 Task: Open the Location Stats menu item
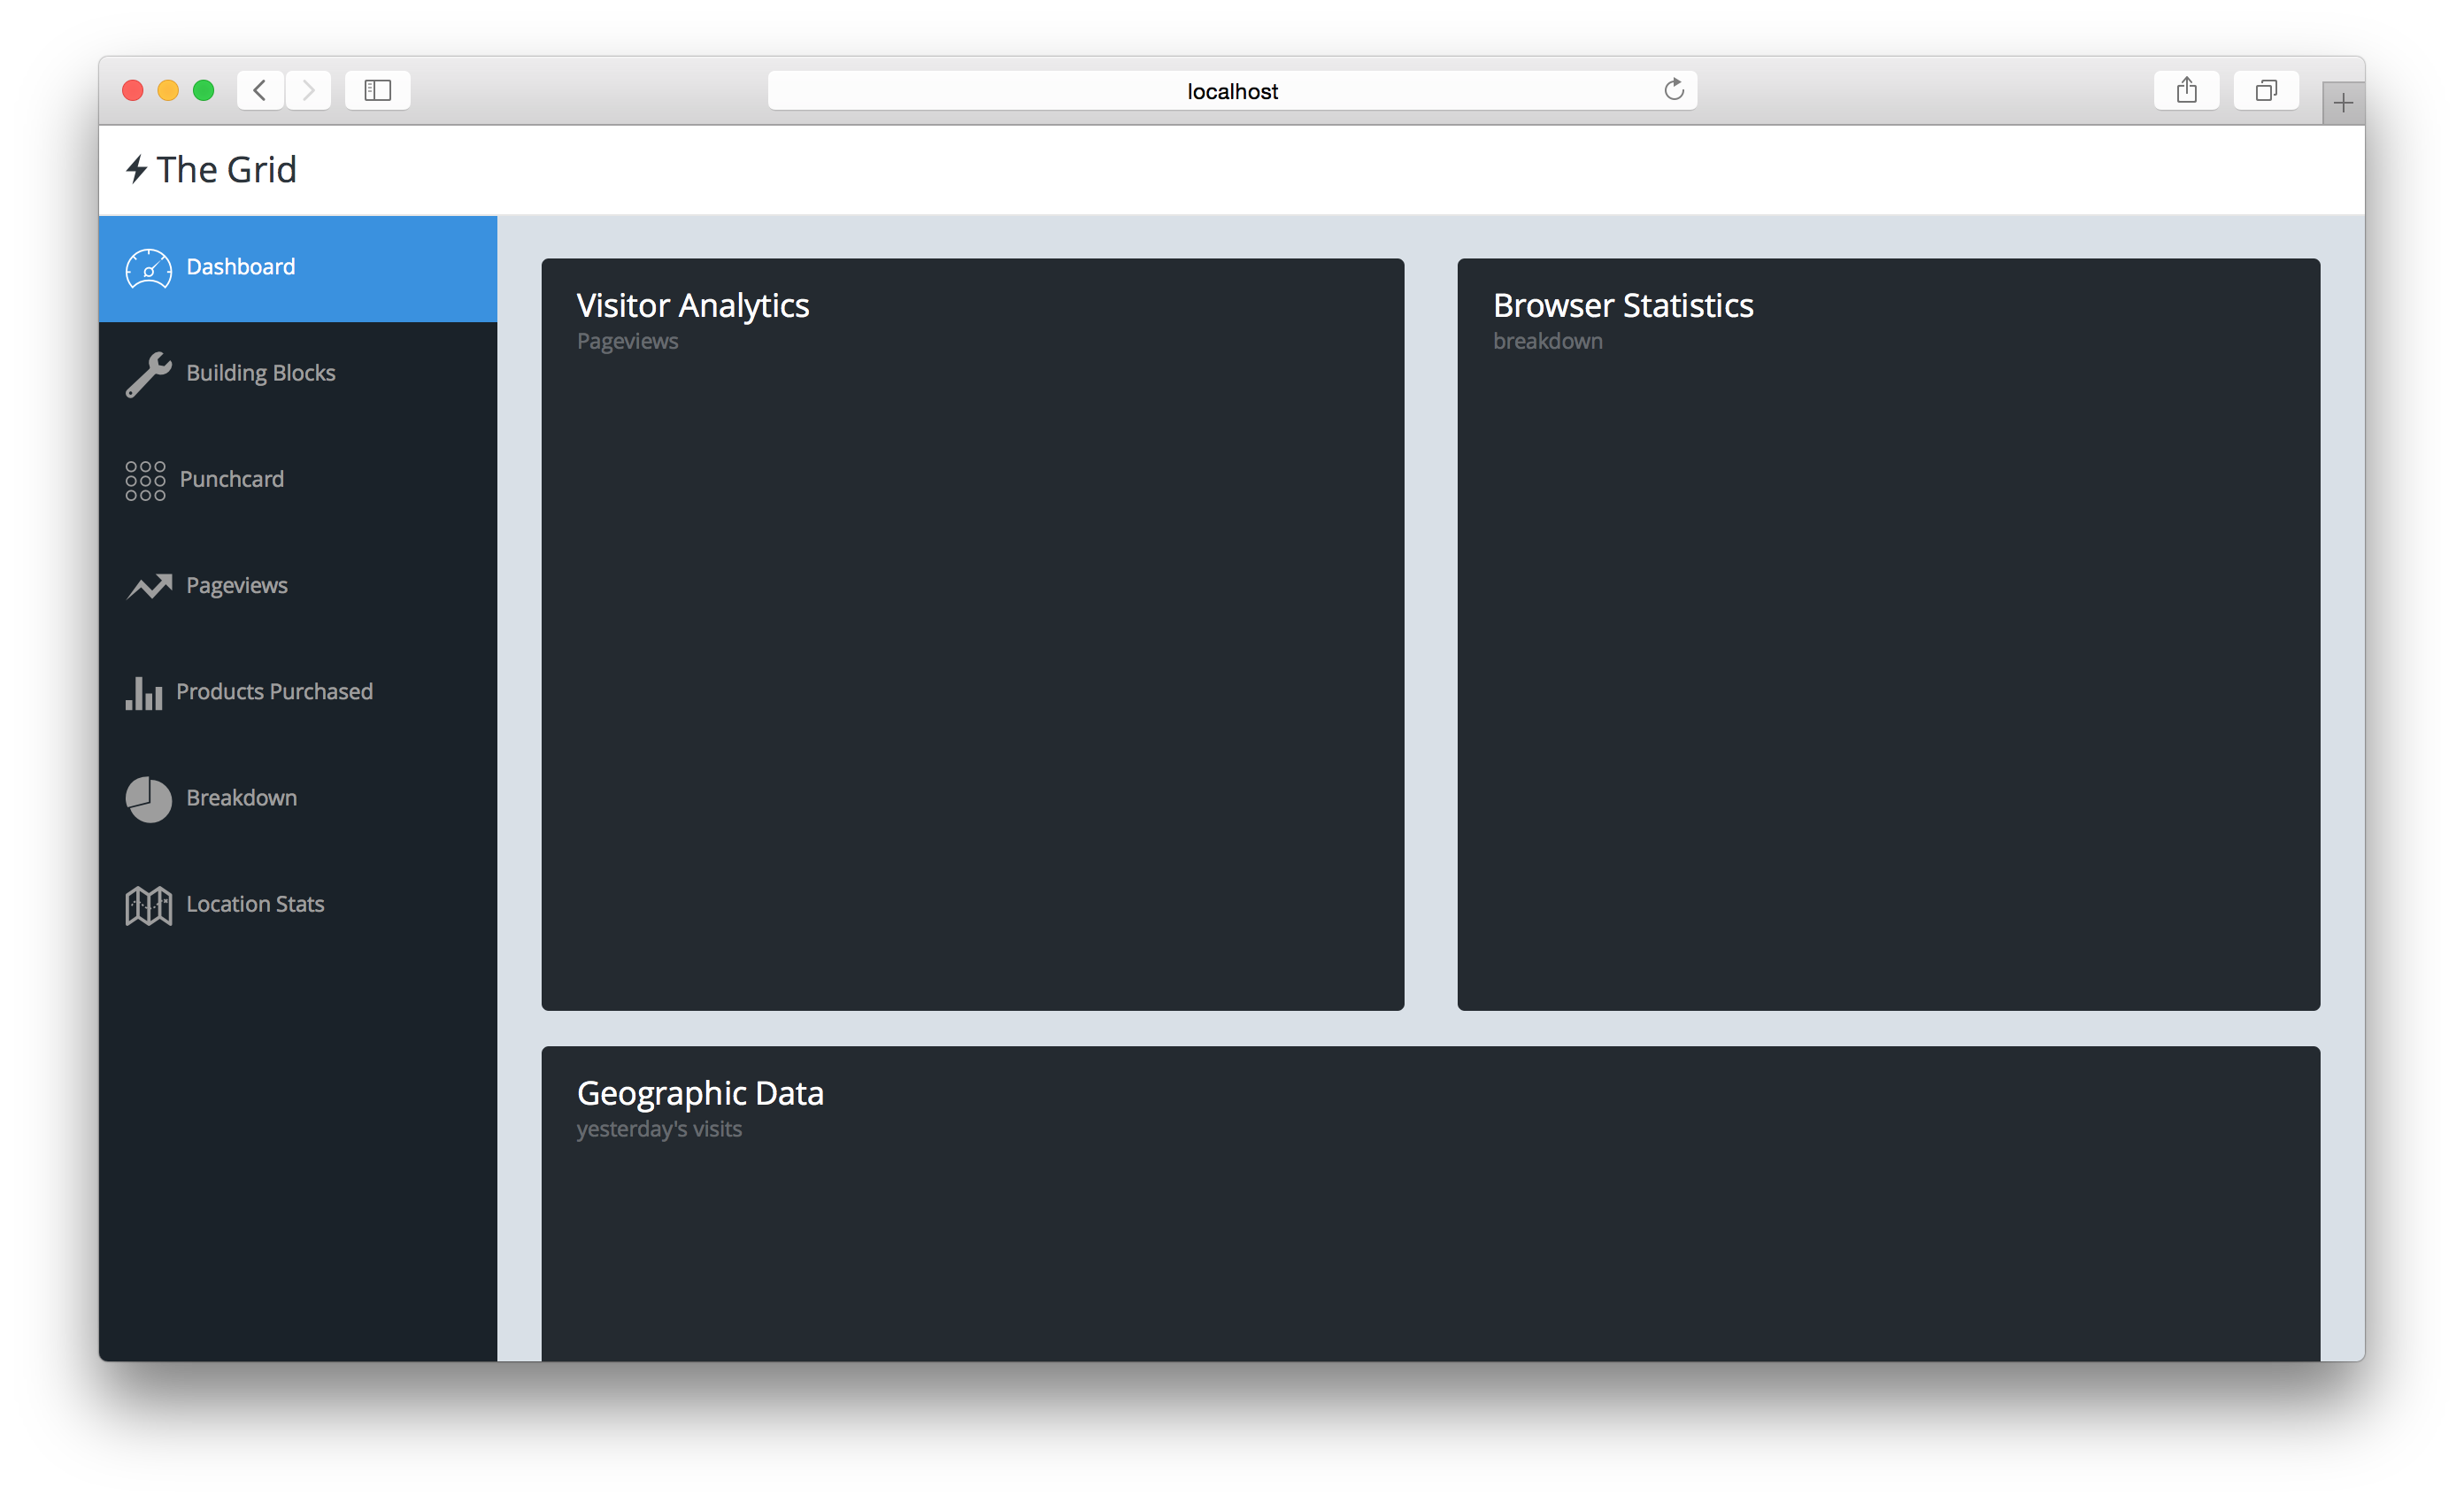pos(255,904)
